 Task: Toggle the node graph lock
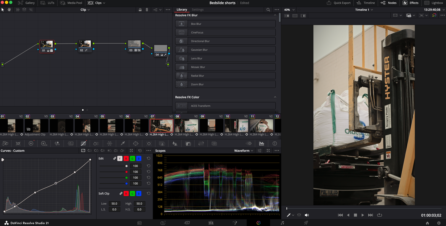point(140,10)
